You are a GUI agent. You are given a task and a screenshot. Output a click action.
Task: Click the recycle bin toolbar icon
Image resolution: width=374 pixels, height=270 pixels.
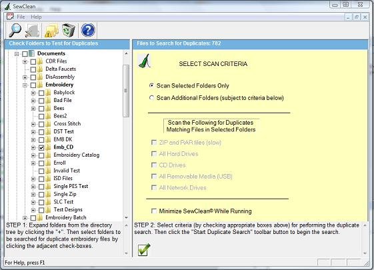click(69, 30)
